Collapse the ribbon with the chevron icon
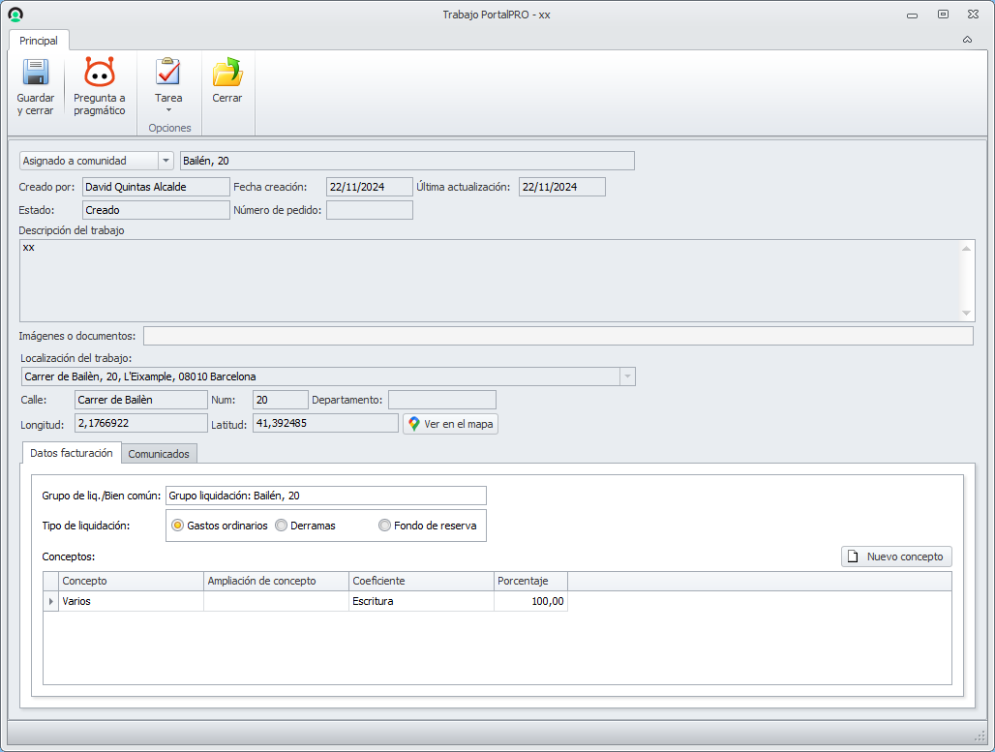995x752 pixels. coord(967,40)
